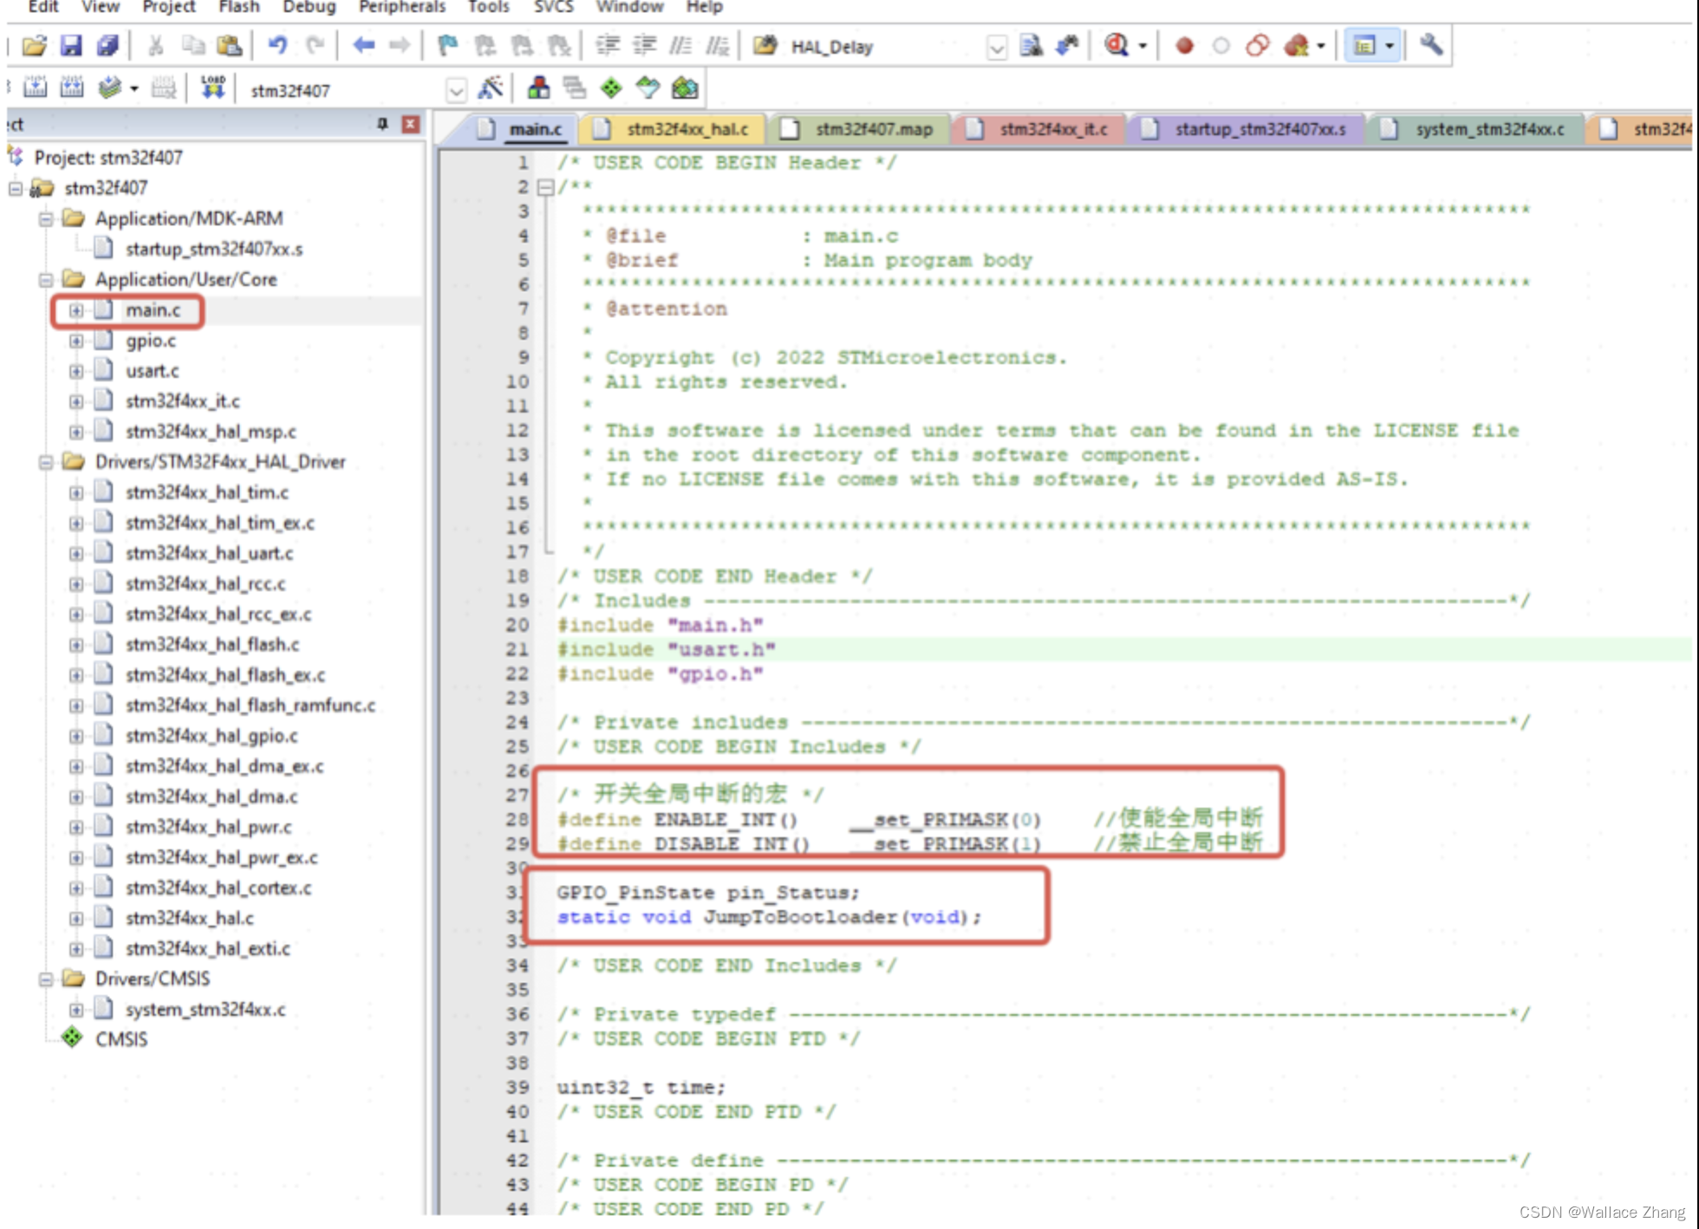This screenshot has width=1699, height=1229.
Task: Click the Manage Project Items icon
Action: [538, 88]
